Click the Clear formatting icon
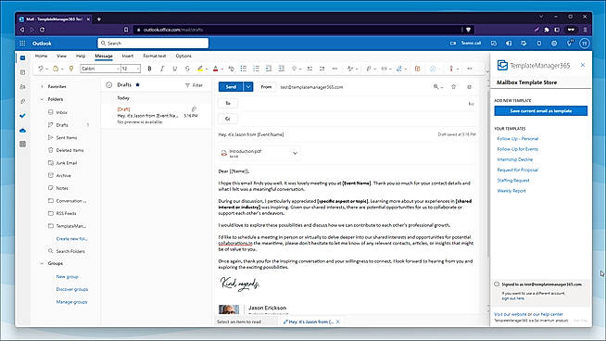 (231, 69)
